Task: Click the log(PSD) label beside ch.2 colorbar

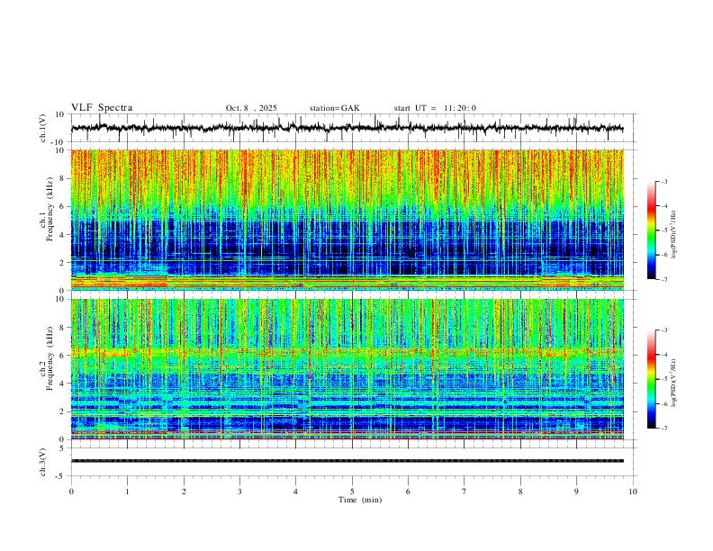Action: click(673, 384)
